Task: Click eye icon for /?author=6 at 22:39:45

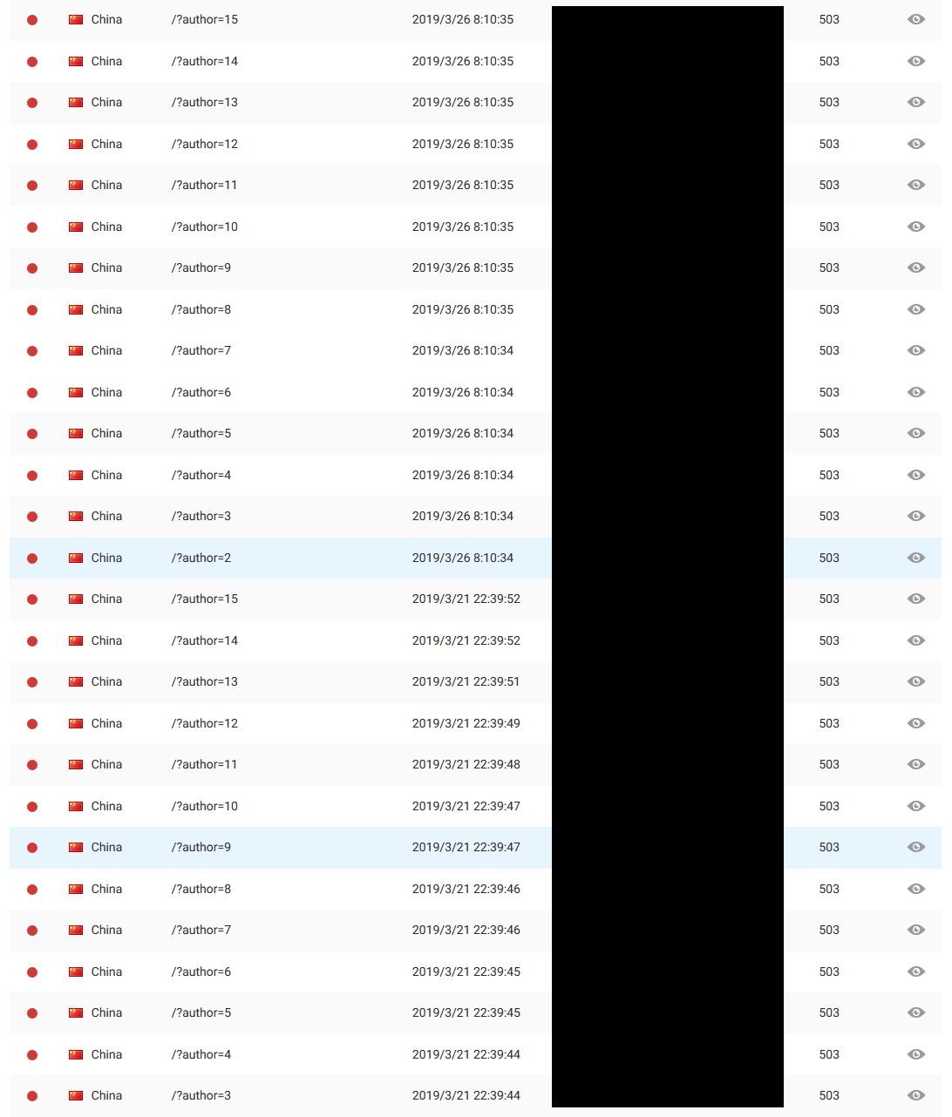Action: pos(915,971)
